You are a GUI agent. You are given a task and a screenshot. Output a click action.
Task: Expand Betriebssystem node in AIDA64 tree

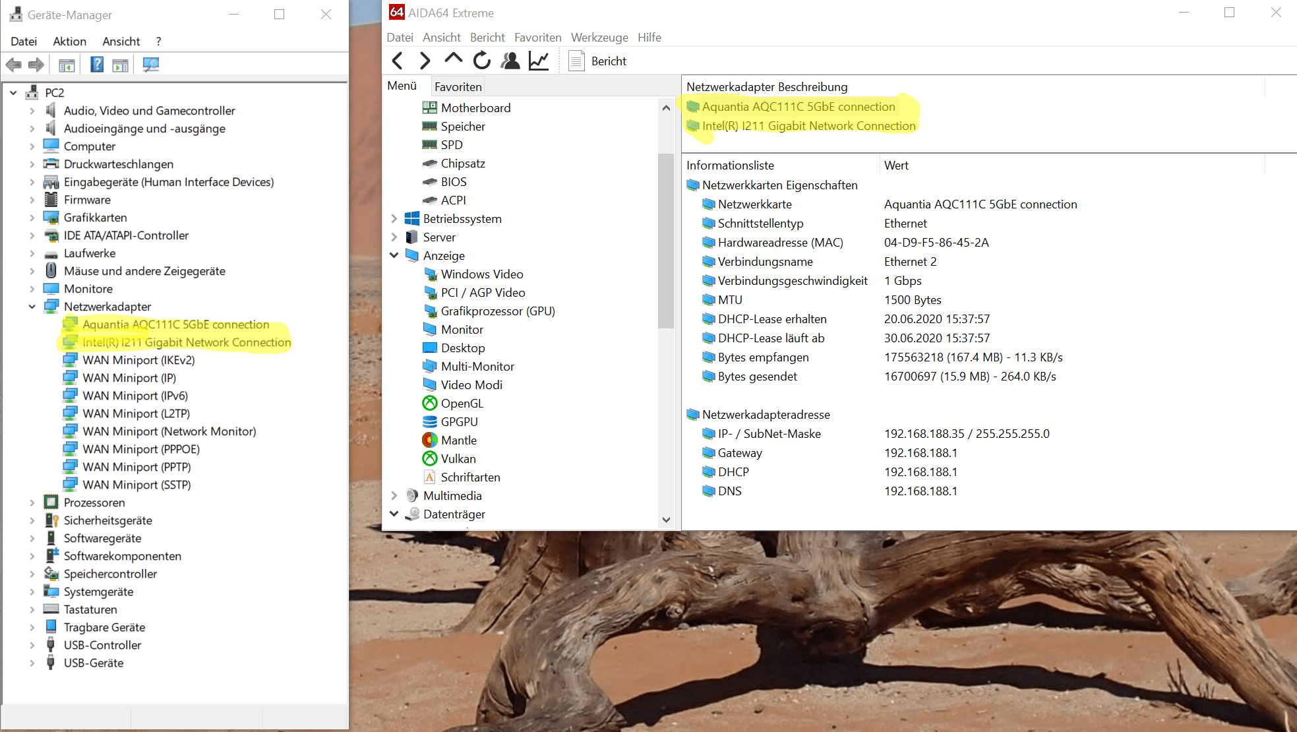(x=394, y=218)
